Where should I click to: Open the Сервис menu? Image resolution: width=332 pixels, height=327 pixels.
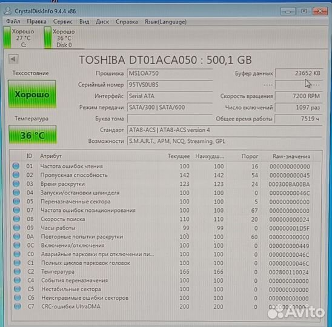(62, 22)
